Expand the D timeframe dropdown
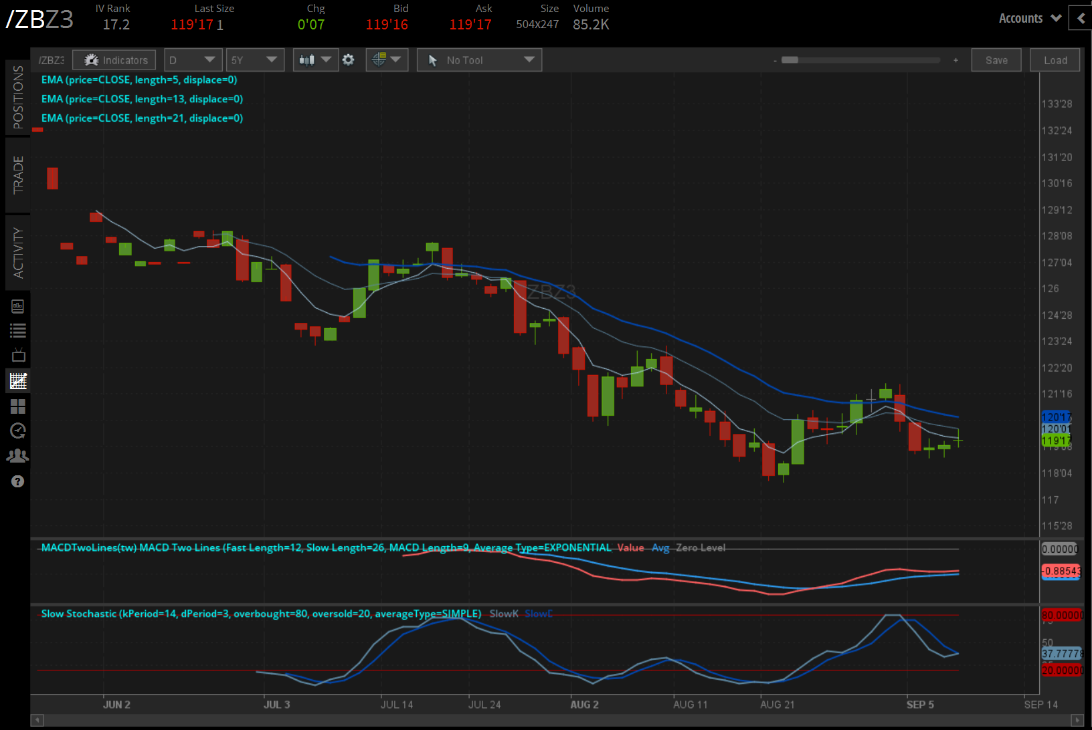Viewport: 1092px width, 730px height. [193, 60]
